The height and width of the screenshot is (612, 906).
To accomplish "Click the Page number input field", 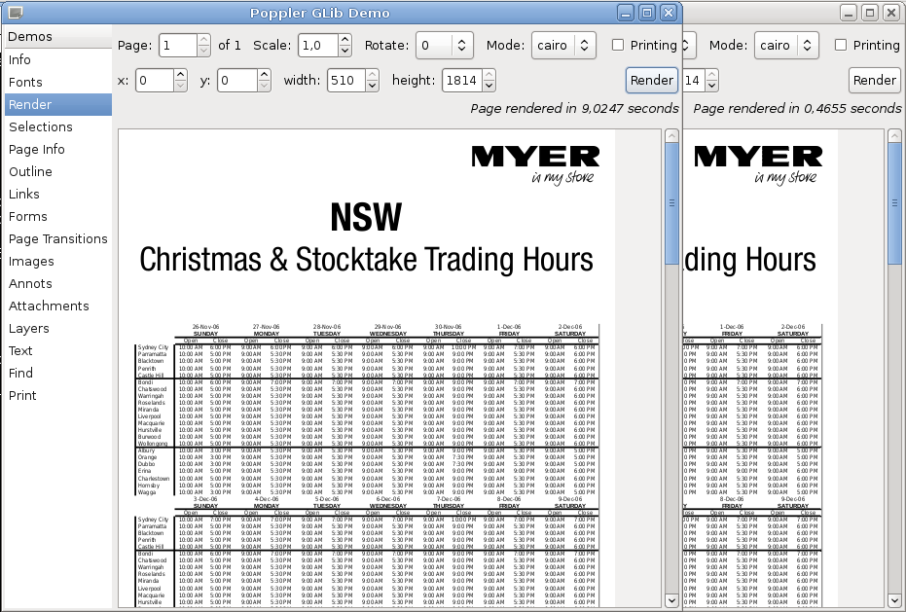I will [x=178, y=45].
